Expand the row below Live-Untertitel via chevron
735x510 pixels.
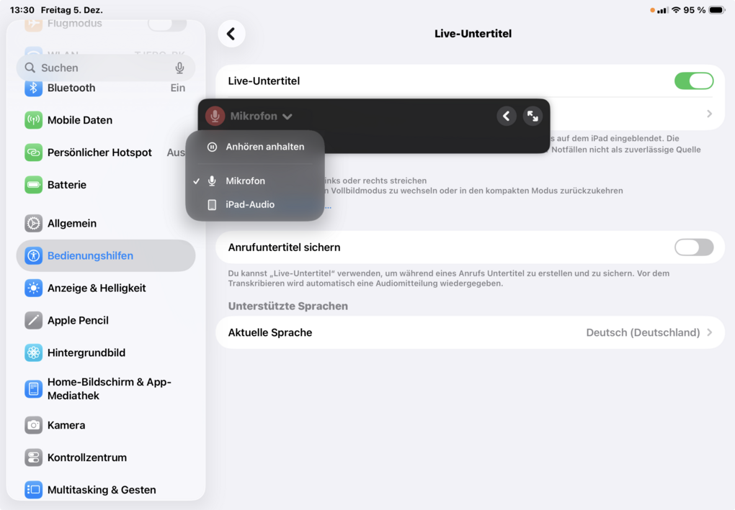tap(709, 114)
